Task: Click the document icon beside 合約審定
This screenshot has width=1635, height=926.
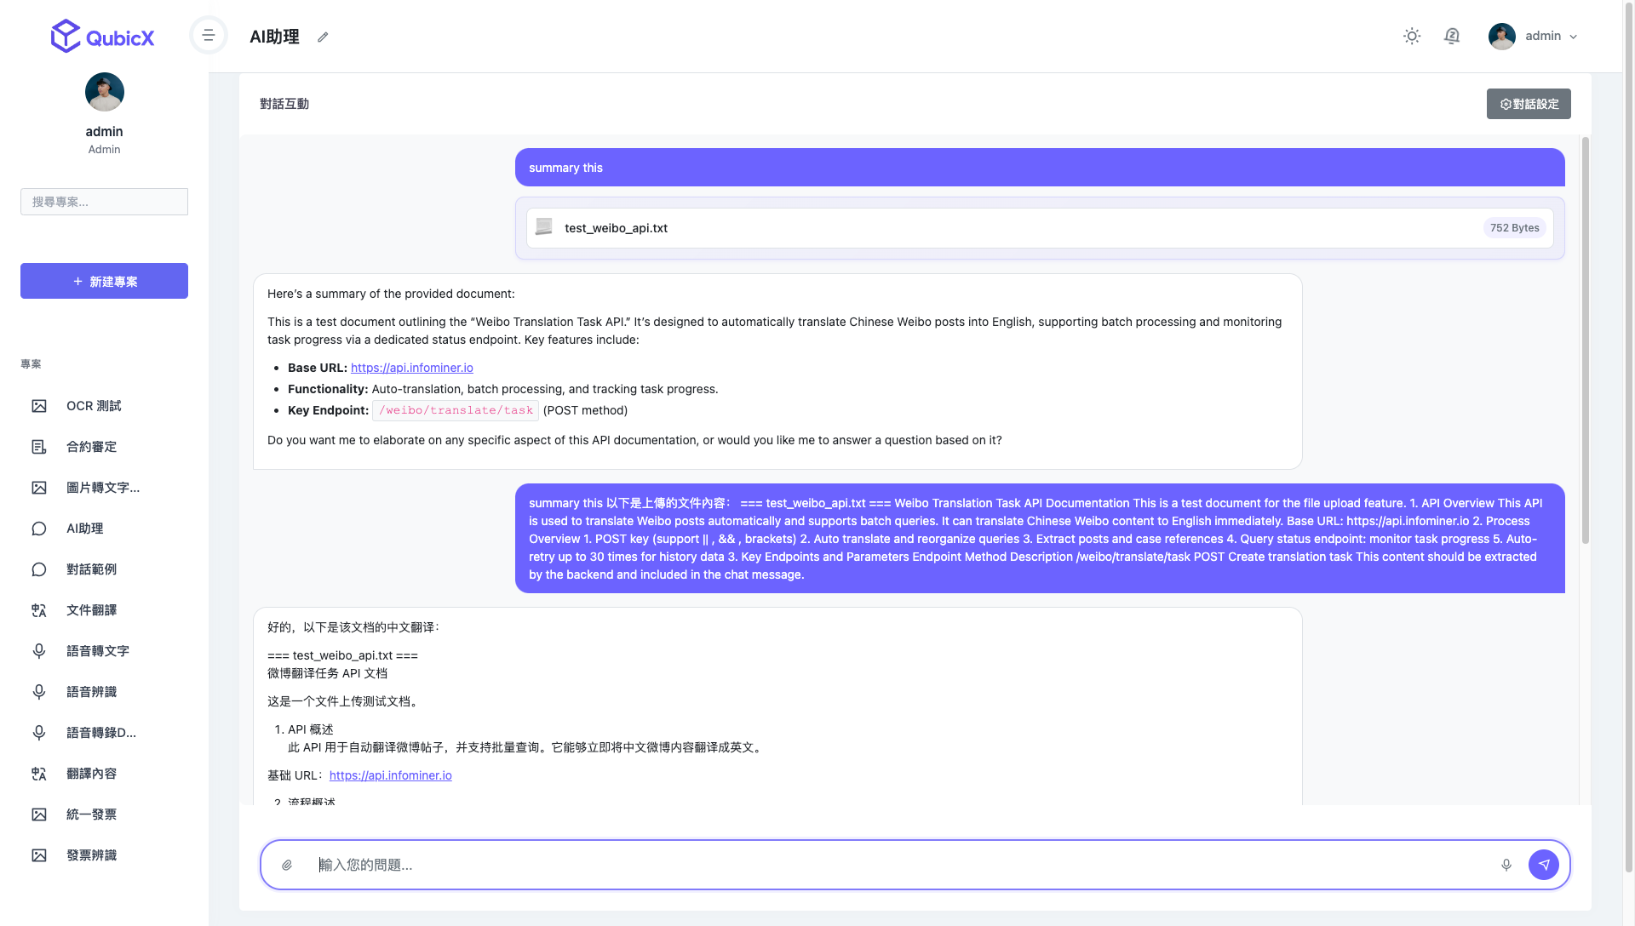Action: point(39,447)
